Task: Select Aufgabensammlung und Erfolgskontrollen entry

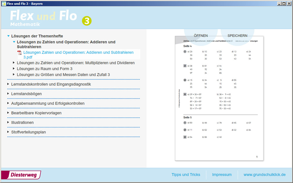Action: click(x=48, y=103)
